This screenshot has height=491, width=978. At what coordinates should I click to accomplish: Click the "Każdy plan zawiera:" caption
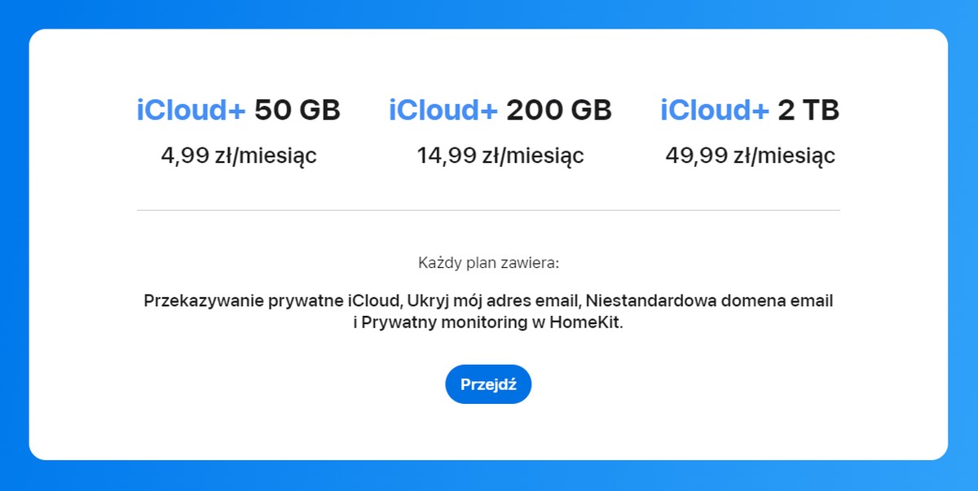pyautogui.click(x=488, y=263)
